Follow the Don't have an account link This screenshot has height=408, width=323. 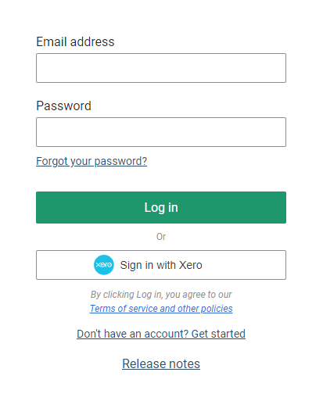point(161,334)
